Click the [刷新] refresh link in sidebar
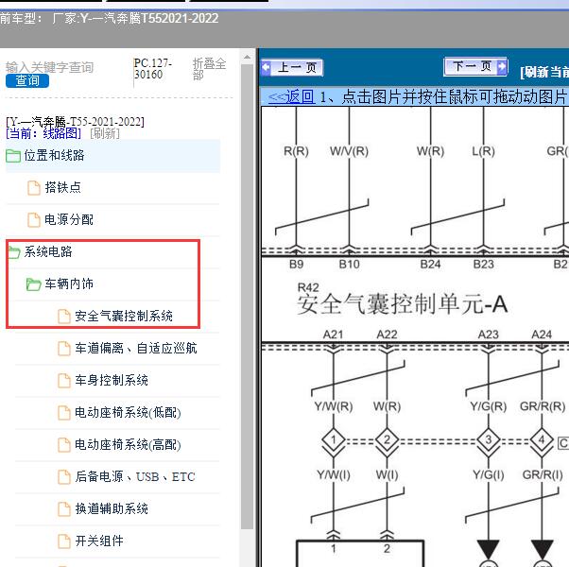 pyautogui.click(x=105, y=133)
